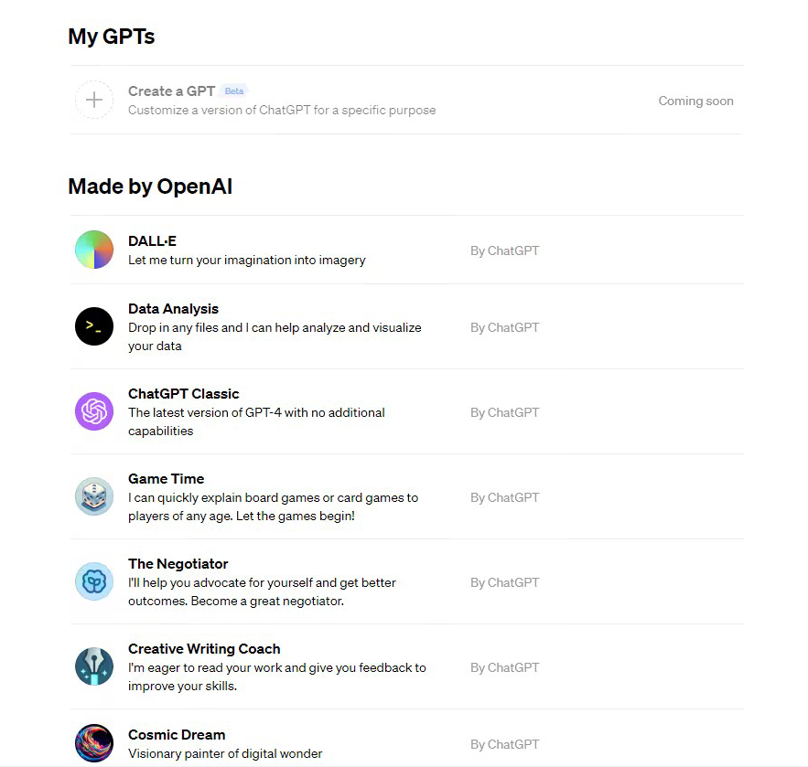Open The Negotiator blue icon
Viewport: 808px width, 767px height.
(94, 581)
